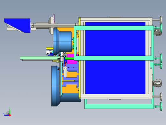
Task: Select the upper blue cylindrical motor housing
Action: tap(63, 41)
